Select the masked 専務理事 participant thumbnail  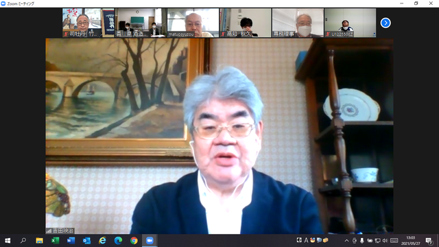[298, 23]
